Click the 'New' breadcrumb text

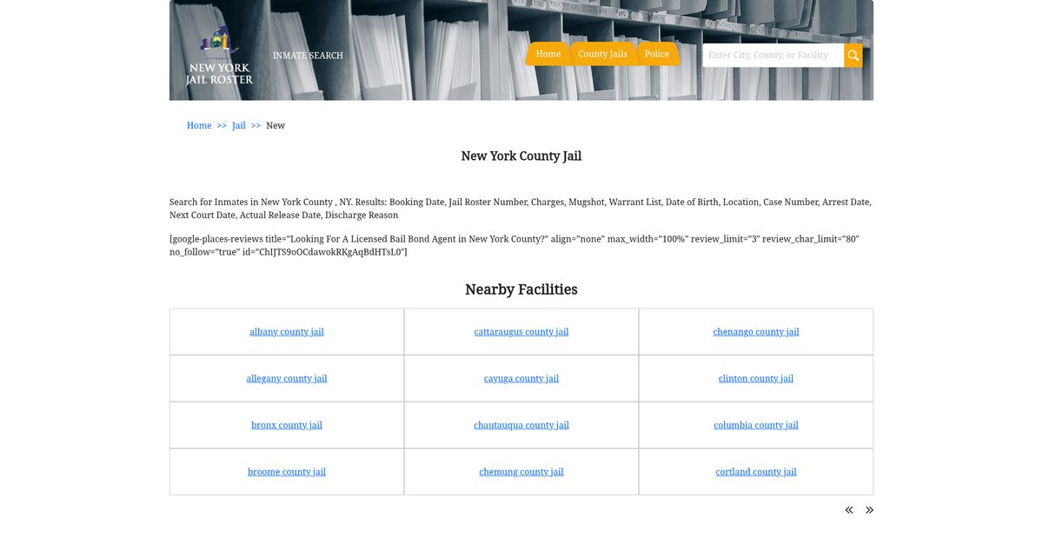(276, 125)
